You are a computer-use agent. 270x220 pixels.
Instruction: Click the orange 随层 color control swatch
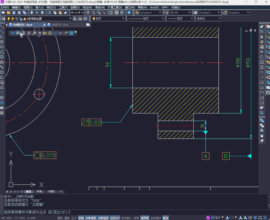click(94, 19)
